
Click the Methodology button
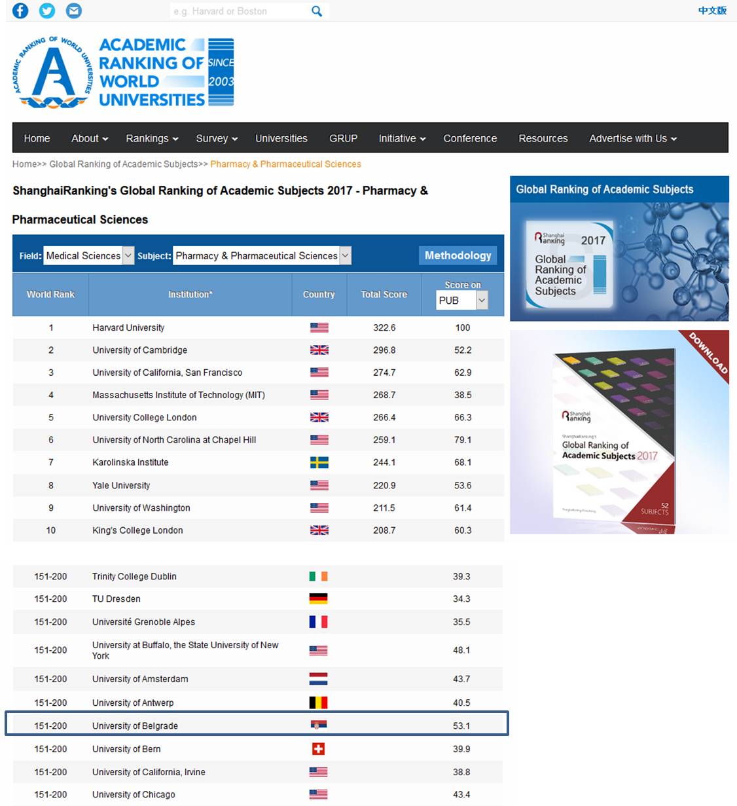(x=458, y=255)
